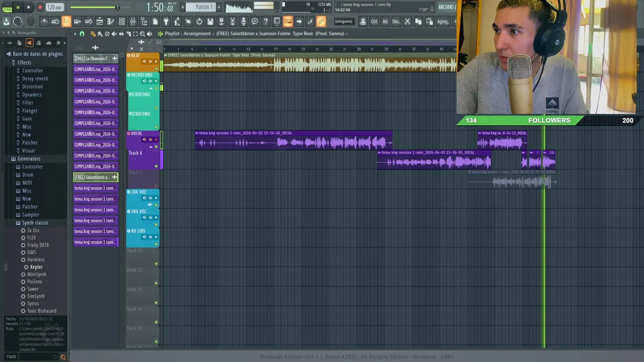This screenshot has height=362, width=644.
Task: Click the Ctrl shortcut button
Action: (x=374, y=22)
